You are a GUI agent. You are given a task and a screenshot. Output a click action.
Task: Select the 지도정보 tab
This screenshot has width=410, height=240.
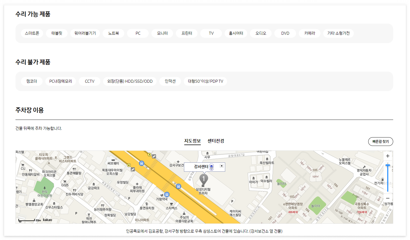(x=192, y=141)
